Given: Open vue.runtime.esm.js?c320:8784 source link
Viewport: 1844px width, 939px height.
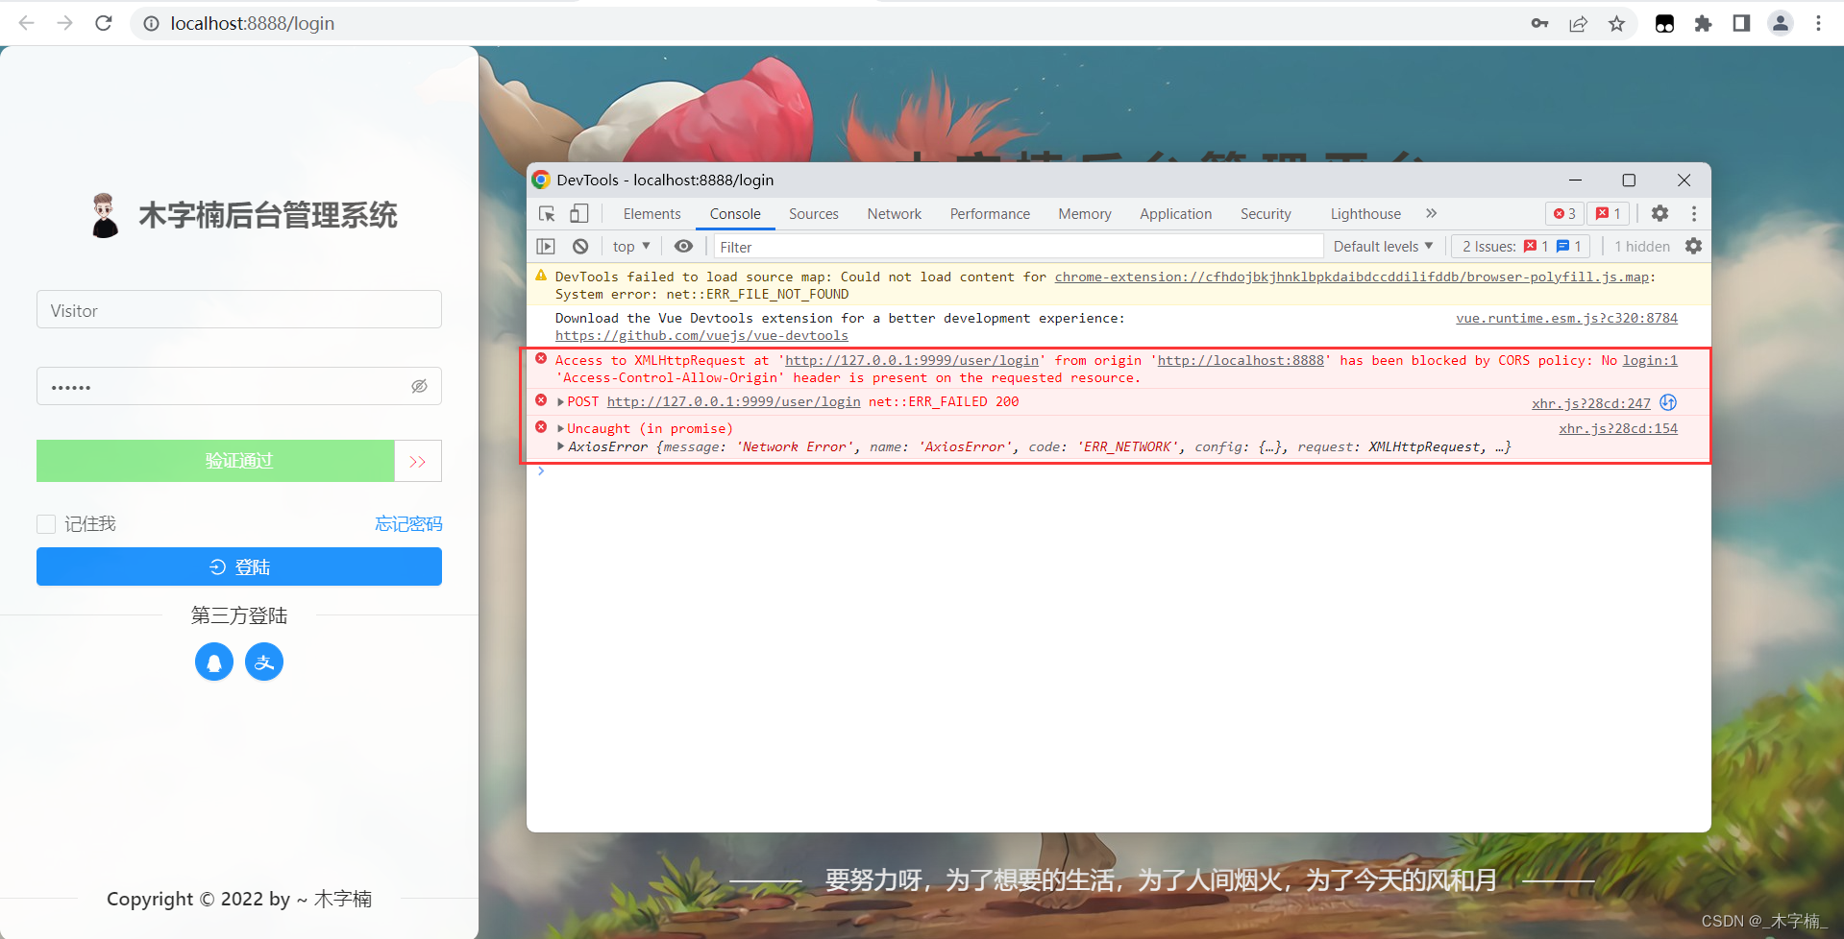Looking at the screenshot, I should pos(1566,318).
